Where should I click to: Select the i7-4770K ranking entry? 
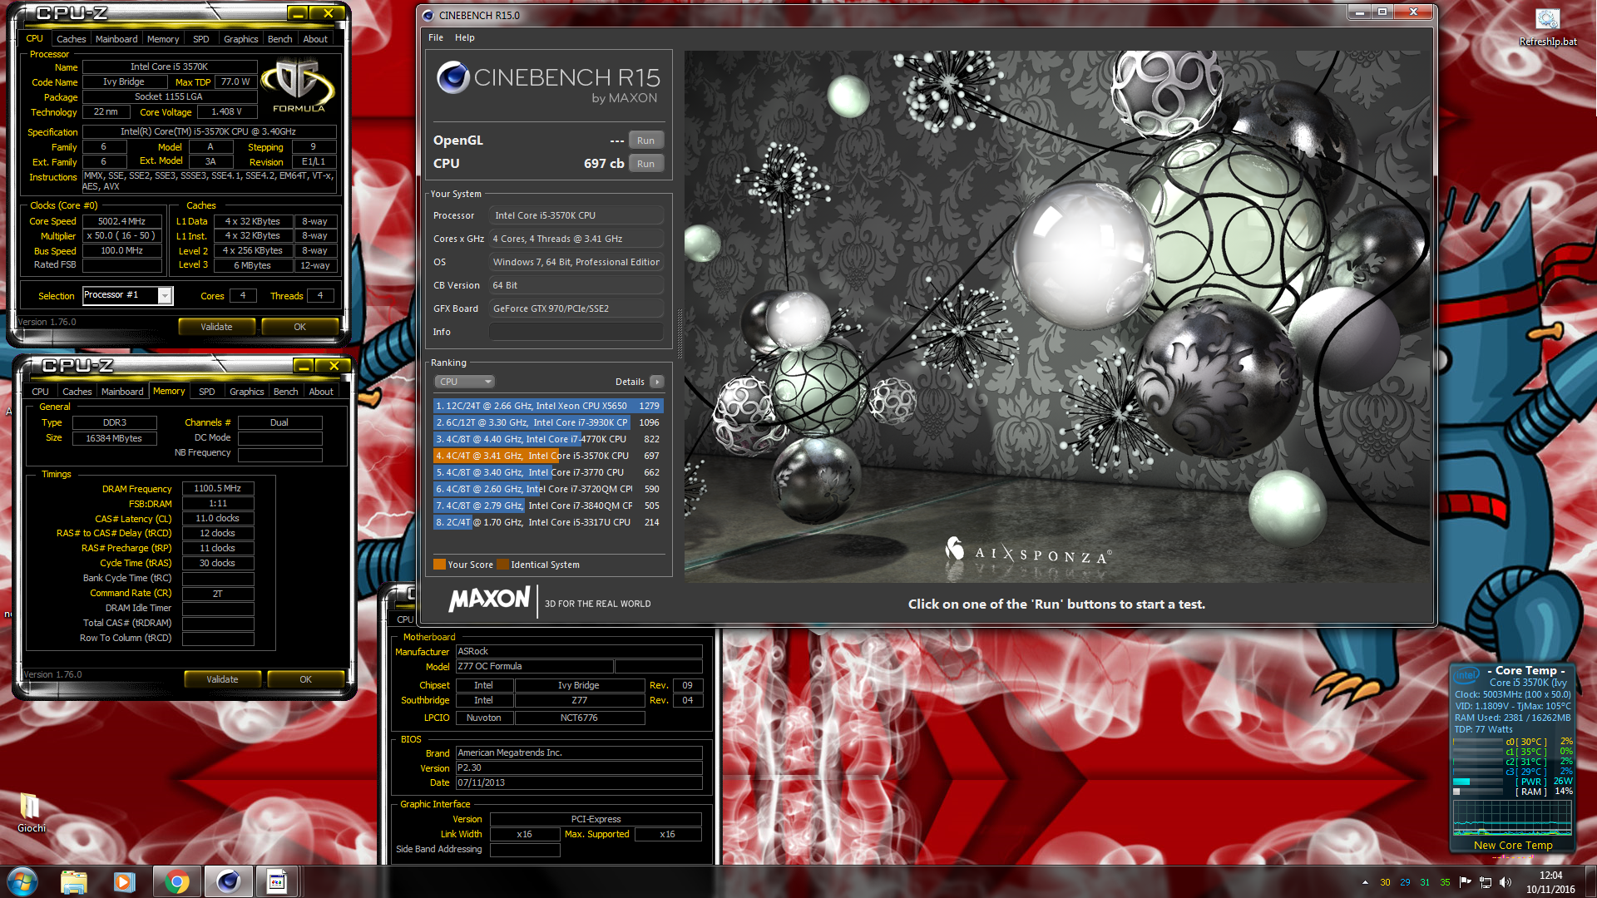548,439
